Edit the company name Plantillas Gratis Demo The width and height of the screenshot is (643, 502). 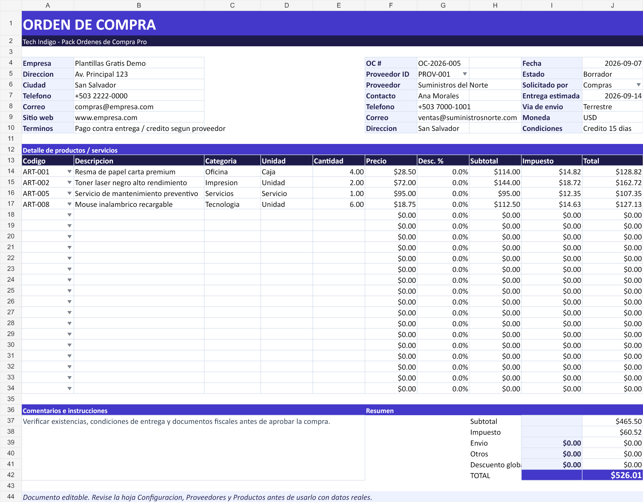coord(139,63)
